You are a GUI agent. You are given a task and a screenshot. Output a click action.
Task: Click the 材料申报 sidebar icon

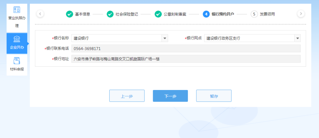tap(17, 61)
